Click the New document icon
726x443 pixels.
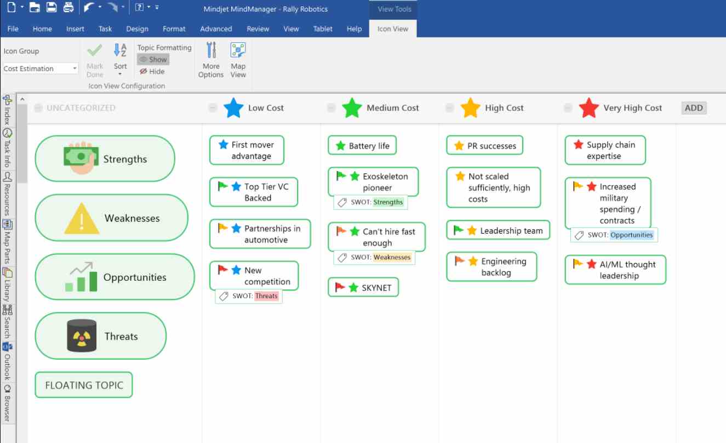click(10, 7)
